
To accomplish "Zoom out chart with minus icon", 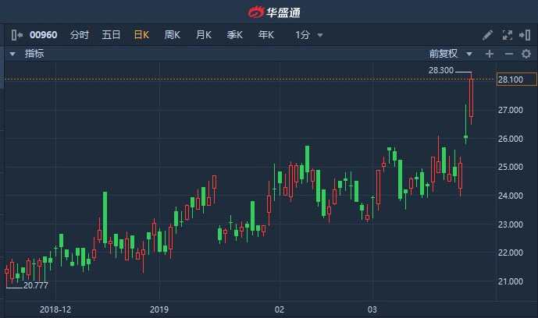I will [508, 54].
